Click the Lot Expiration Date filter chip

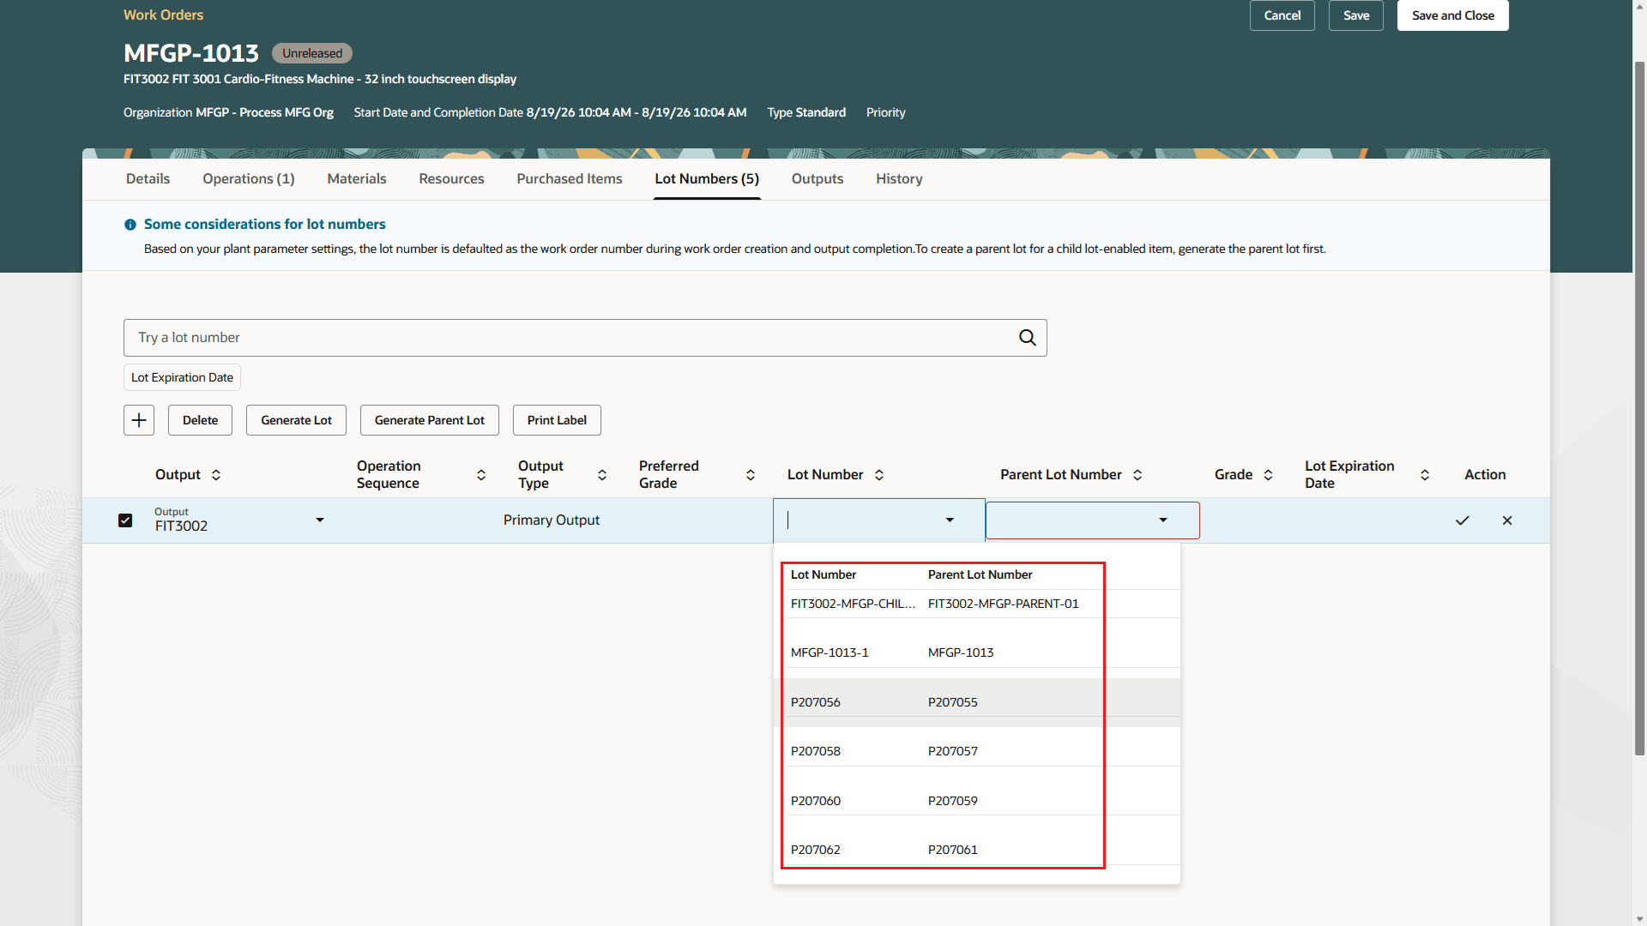click(x=182, y=377)
